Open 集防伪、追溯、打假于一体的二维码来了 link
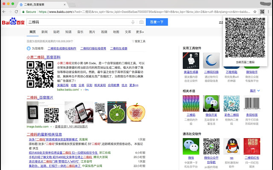This screenshot has height=170, width=273. (x=55, y=166)
